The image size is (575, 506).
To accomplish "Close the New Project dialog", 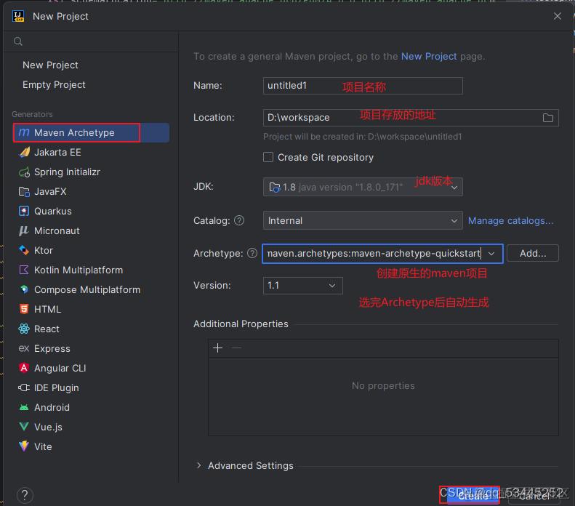I will 558,16.
